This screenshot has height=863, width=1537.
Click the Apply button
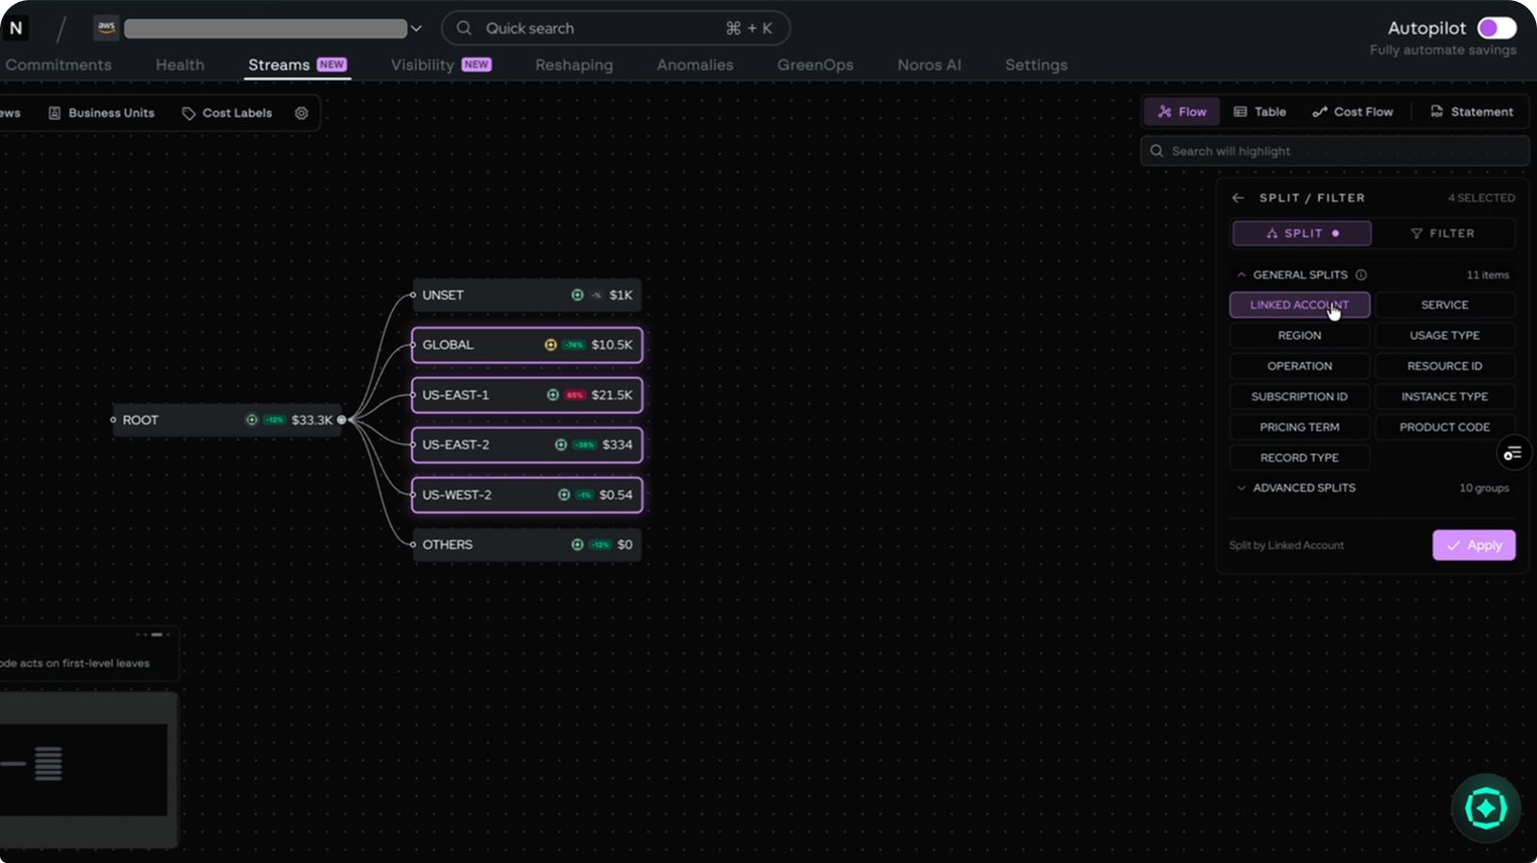[x=1474, y=545]
